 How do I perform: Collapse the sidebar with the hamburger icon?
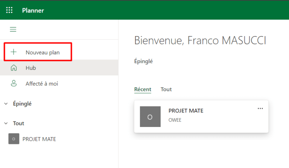pyautogui.click(x=13, y=29)
